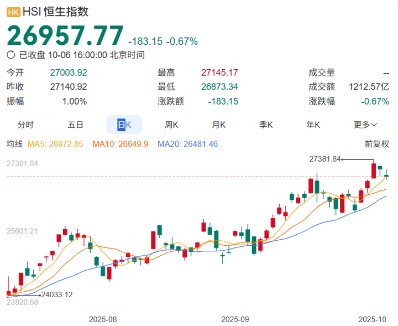This screenshot has height=326, width=398.
Task: Click the top -183.15 -0.67% change figure
Action: [163, 42]
